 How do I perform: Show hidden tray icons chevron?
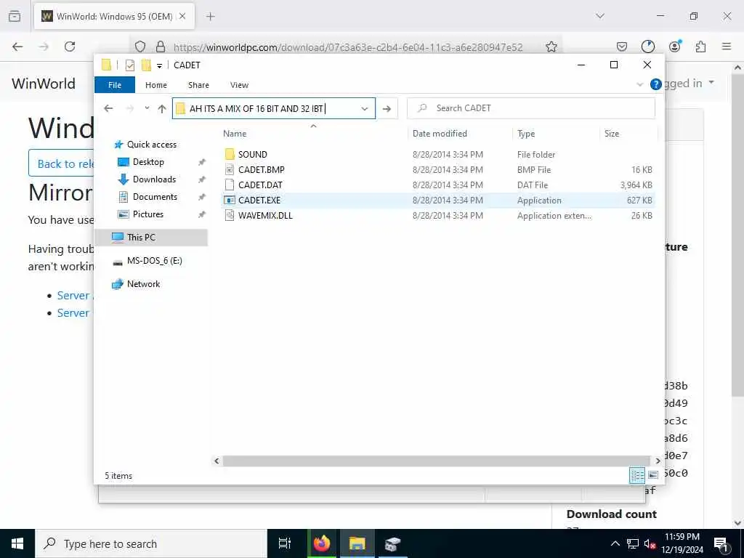pos(615,543)
